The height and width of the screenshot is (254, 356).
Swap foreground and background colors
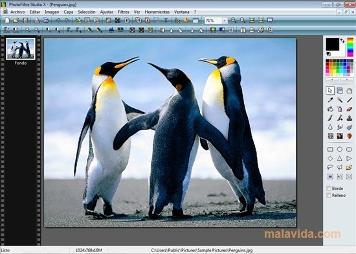click(x=342, y=41)
